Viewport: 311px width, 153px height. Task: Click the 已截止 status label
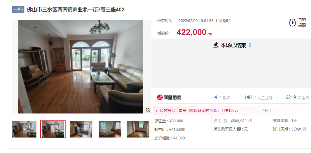click(x=266, y=111)
